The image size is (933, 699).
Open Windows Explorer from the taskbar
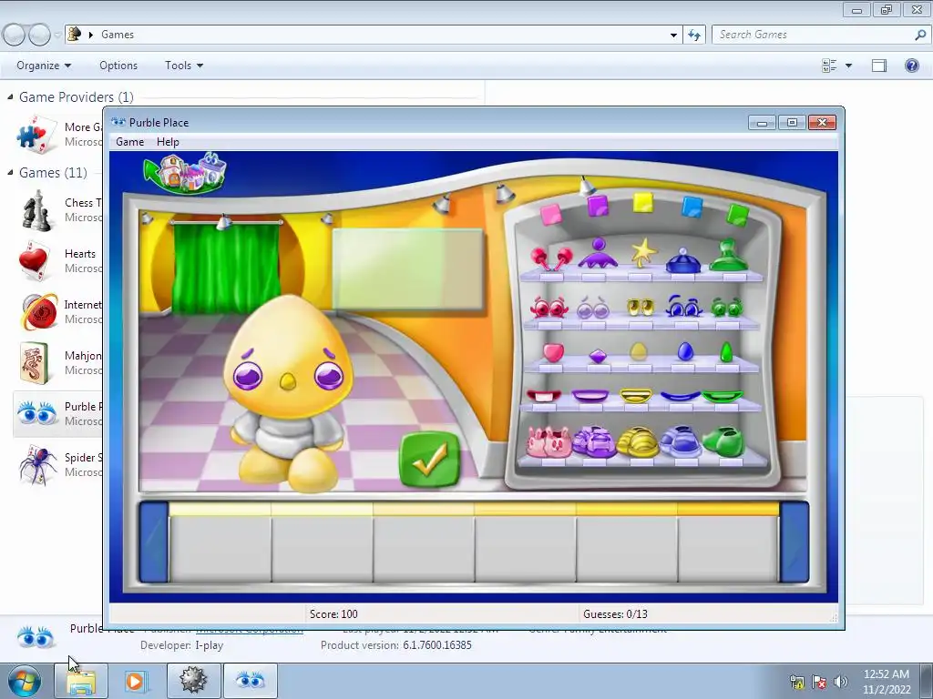click(81, 681)
